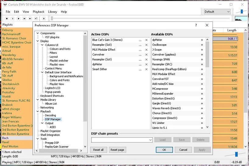Remove active dpMeter from the DSP chain

(146, 64)
